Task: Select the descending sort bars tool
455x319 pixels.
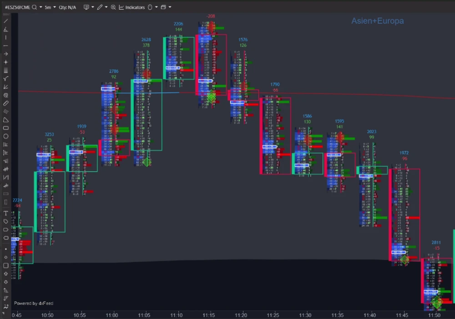Action: click(5, 298)
